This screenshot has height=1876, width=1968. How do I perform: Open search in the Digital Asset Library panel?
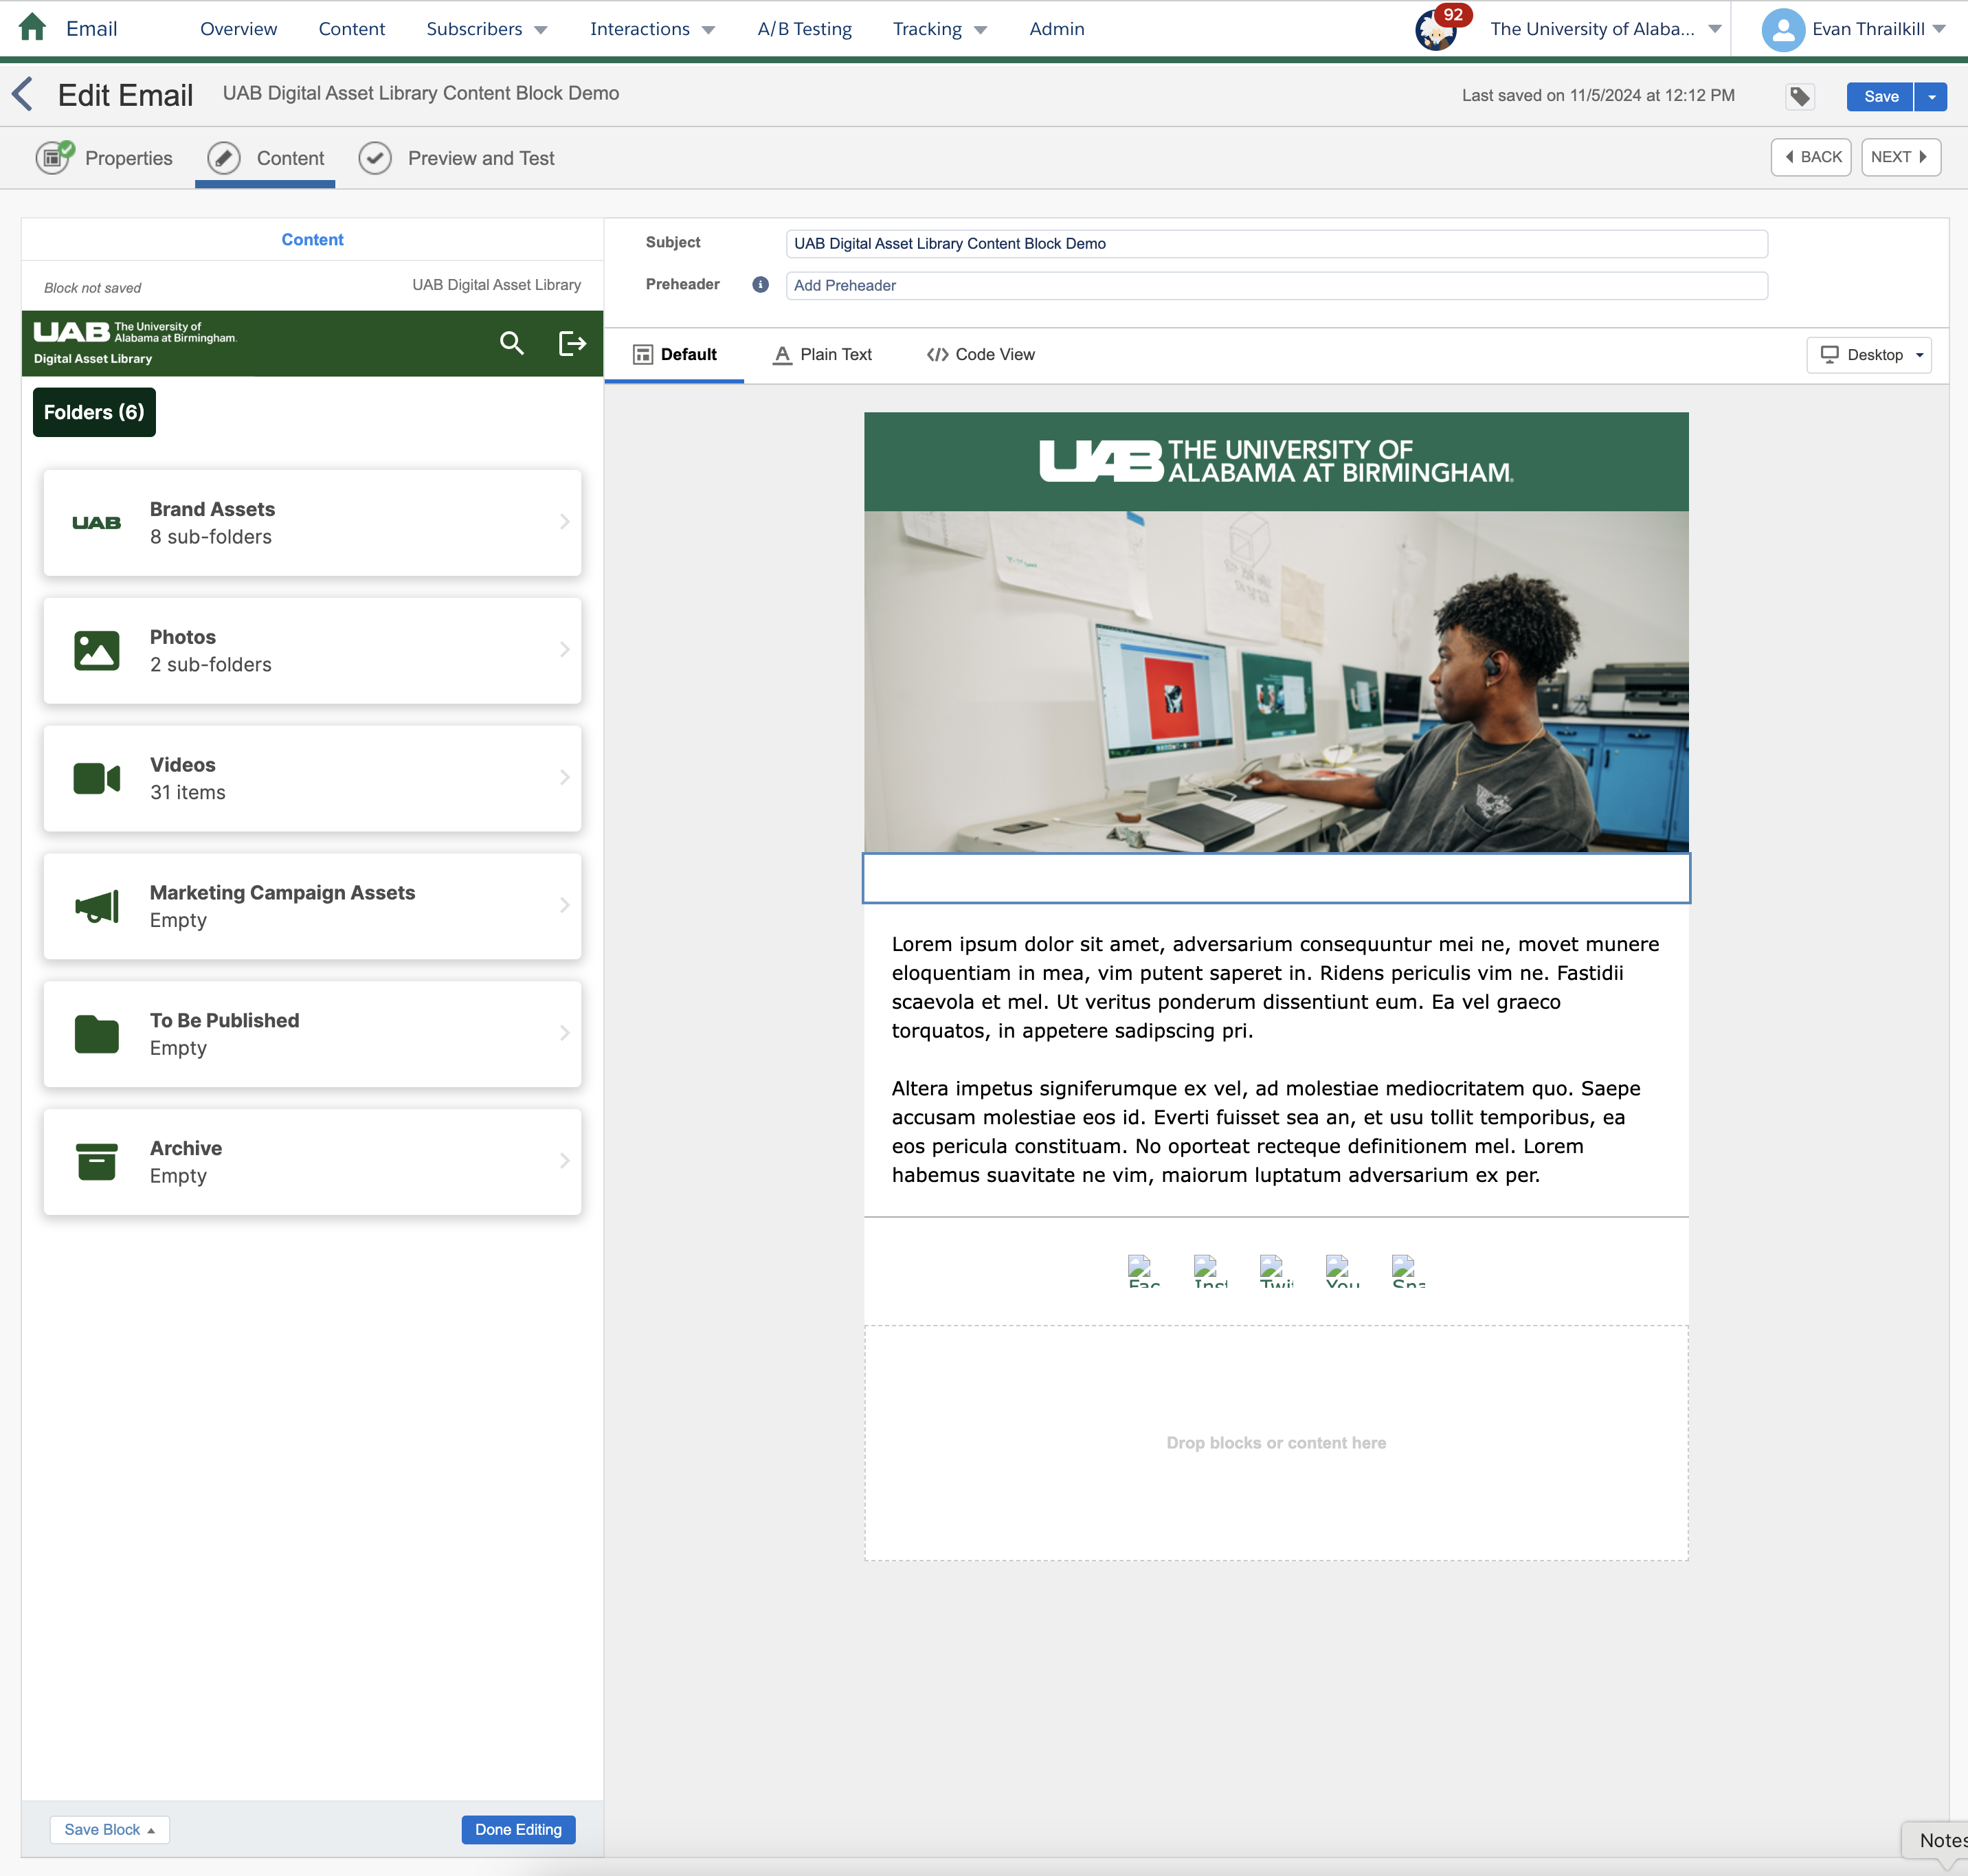pyautogui.click(x=512, y=343)
